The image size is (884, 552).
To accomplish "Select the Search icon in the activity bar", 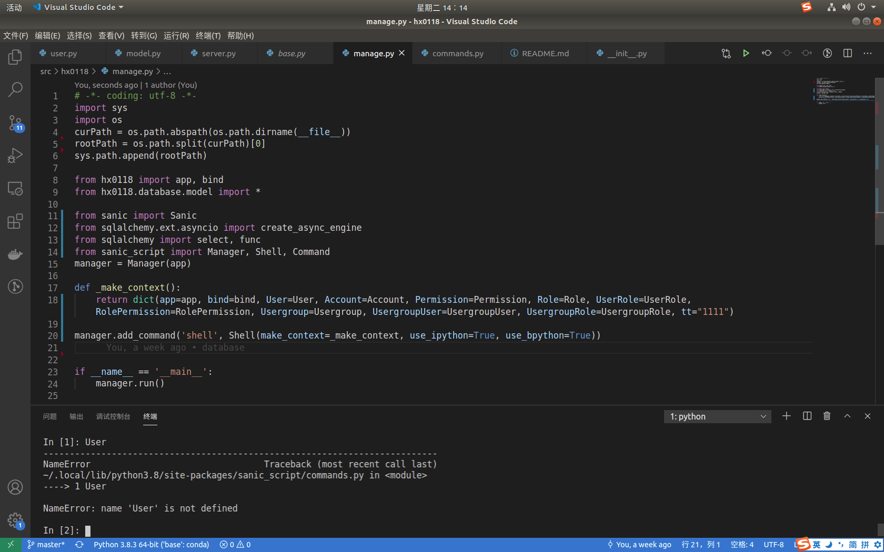I will (15, 89).
